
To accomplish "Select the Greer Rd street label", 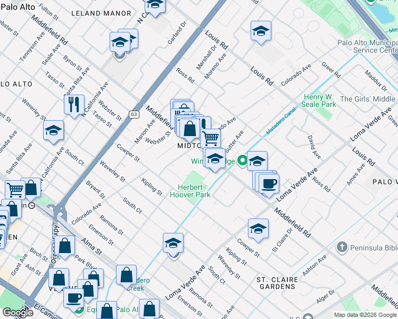I will pyautogui.click(x=331, y=70).
